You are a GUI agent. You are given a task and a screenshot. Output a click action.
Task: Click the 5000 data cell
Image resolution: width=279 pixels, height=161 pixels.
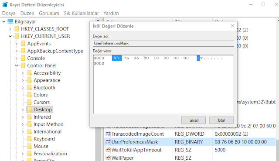tap(220, 150)
